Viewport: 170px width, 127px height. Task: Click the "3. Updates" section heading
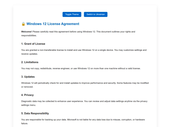[28, 77]
